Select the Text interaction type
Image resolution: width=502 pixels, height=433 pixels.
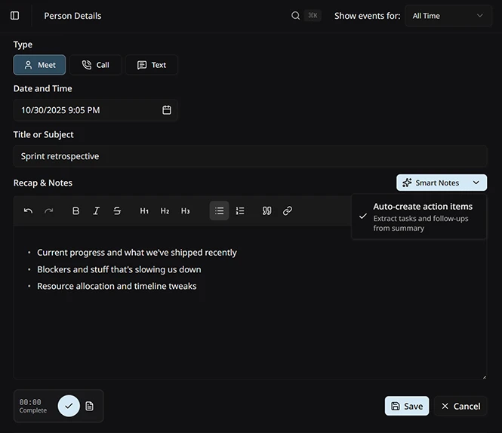tap(152, 65)
